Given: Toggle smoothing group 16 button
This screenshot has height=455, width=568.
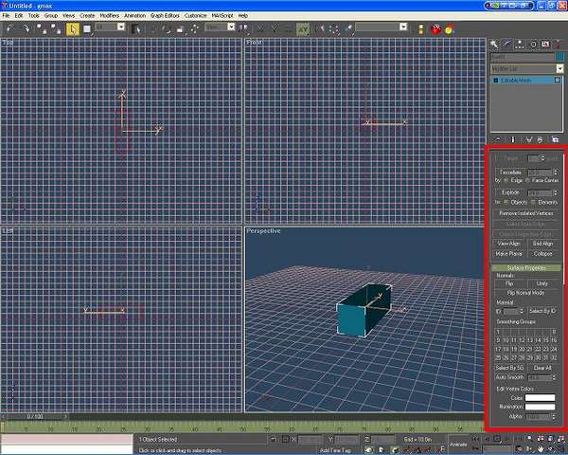Looking at the screenshot, I should pos(554,340).
